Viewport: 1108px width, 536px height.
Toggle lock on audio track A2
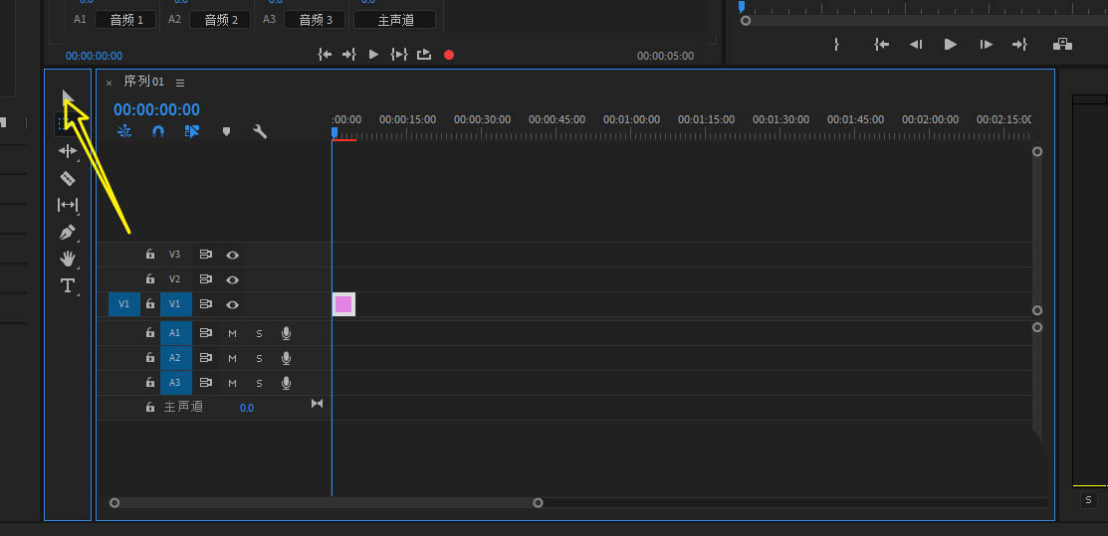coord(149,357)
